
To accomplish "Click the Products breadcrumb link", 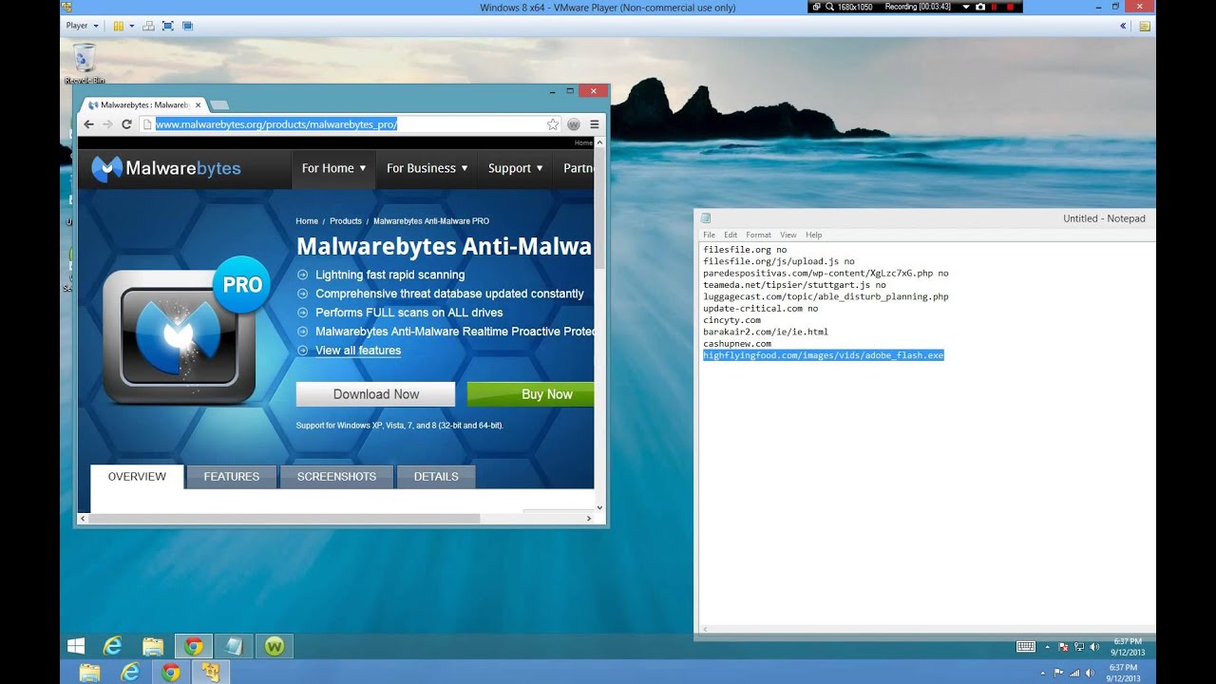I will (x=346, y=221).
